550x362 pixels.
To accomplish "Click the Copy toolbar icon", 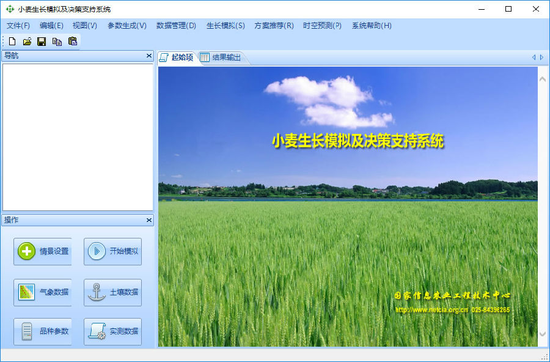I will pos(57,42).
